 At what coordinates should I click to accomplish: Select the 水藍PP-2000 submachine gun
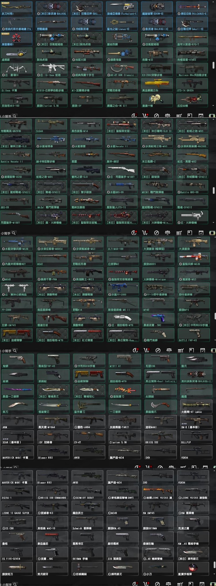[x=123, y=289]
